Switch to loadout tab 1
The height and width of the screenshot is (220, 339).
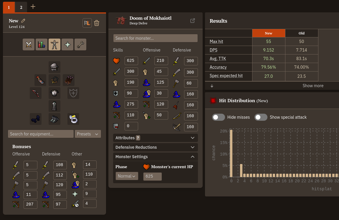tap(9, 7)
